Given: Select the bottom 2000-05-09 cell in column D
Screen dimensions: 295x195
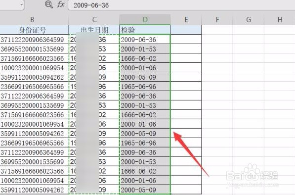Looking at the screenshot, I should pos(145,190).
